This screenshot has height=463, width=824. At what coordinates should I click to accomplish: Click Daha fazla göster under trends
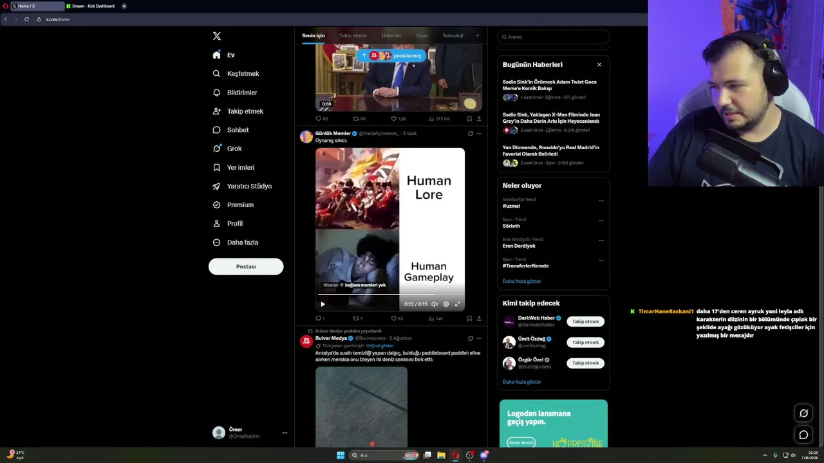[x=522, y=281]
